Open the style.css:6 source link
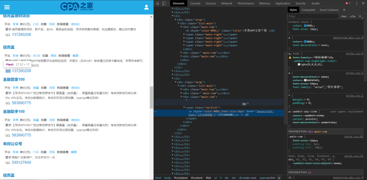 [x=354, y=54]
